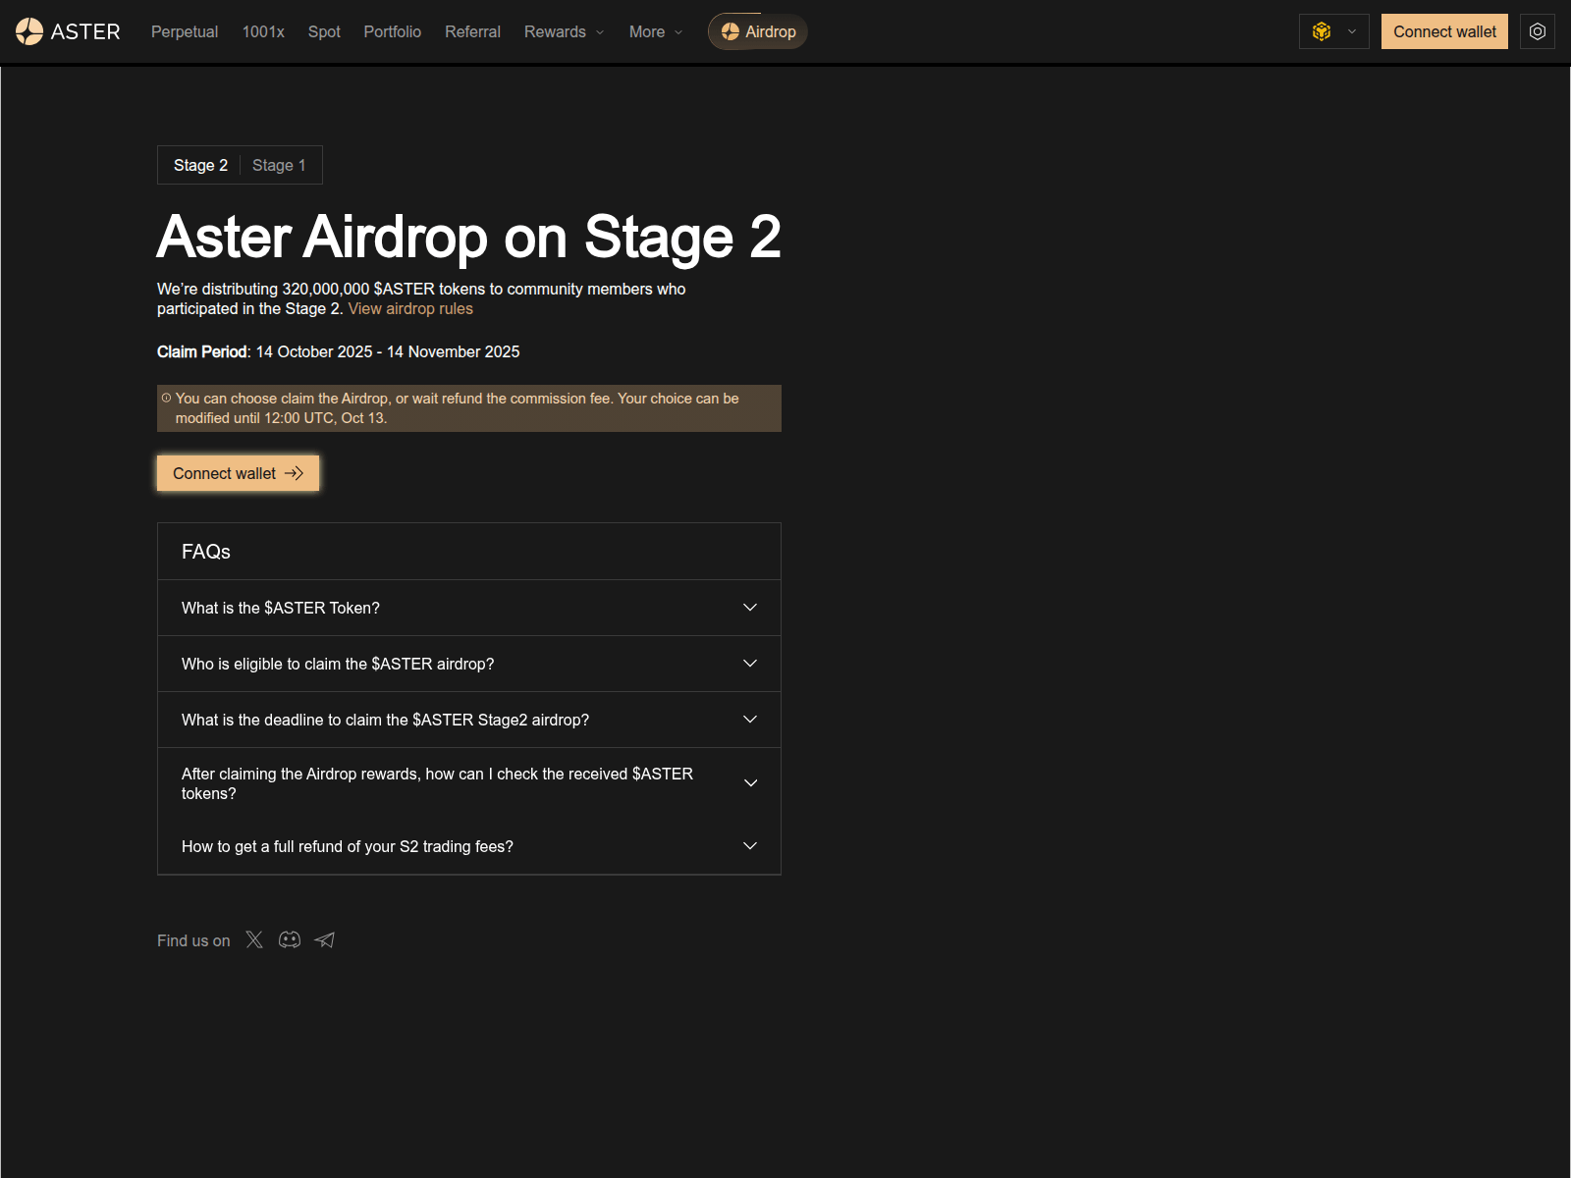
Task: Open the Telegram icon
Action: [x=324, y=939]
